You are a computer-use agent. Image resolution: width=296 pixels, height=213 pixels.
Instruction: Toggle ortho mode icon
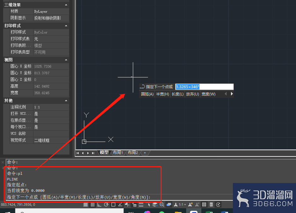coord(99,204)
